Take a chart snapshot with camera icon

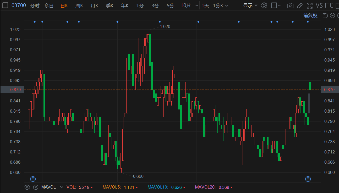[290, 5]
